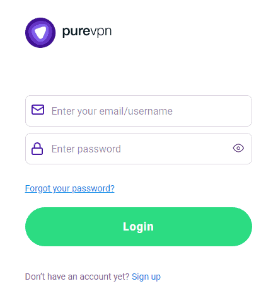Select the purple lock icon
The height and width of the screenshot is (291, 278).
pyautogui.click(x=37, y=149)
